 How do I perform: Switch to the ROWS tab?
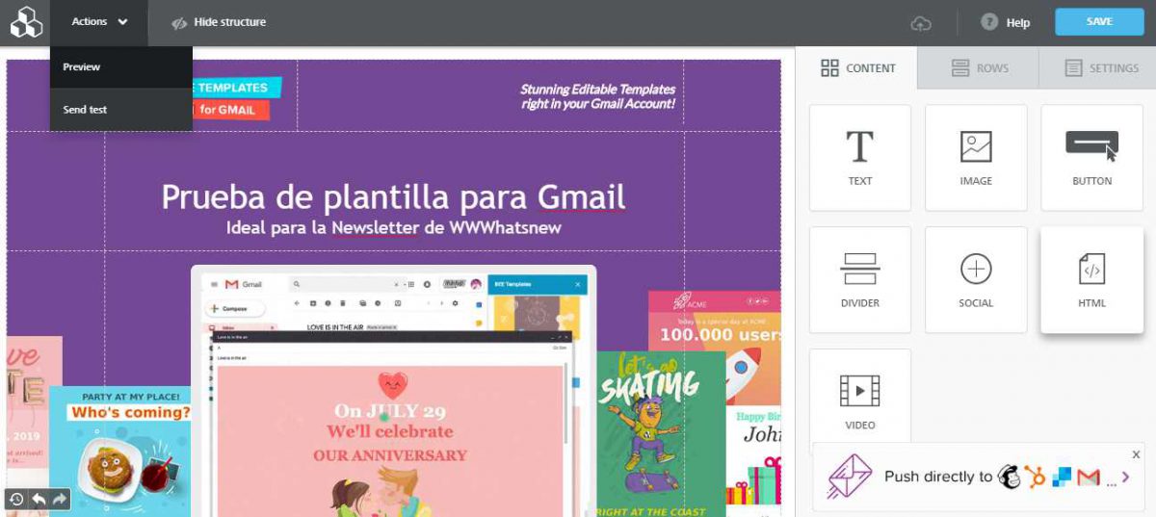coord(979,68)
